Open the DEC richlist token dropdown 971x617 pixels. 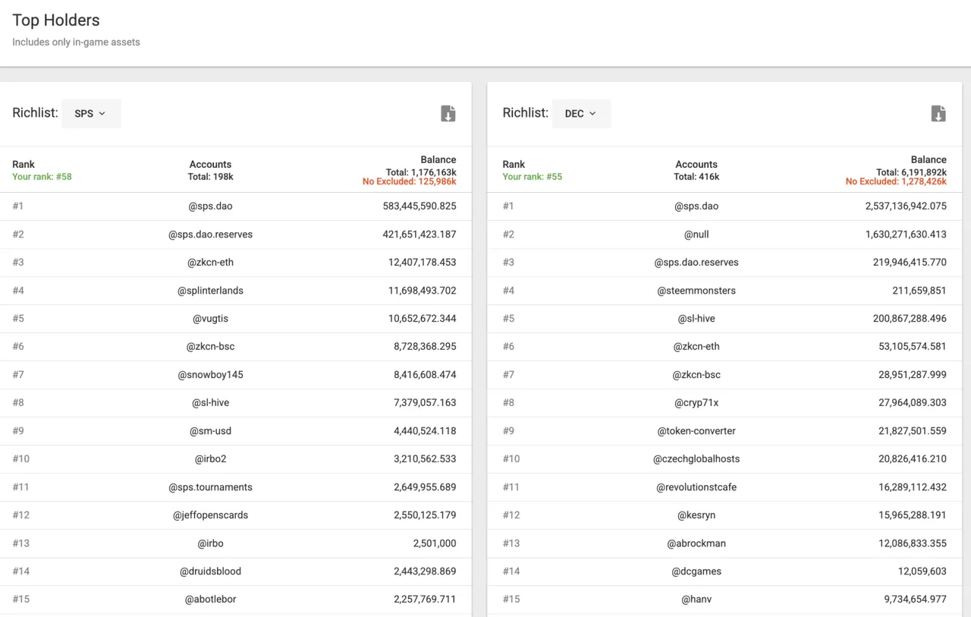point(581,113)
